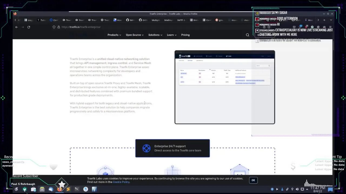Expand the Solutions dropdown
Screen dimensions: 346x194
(155, 35)
